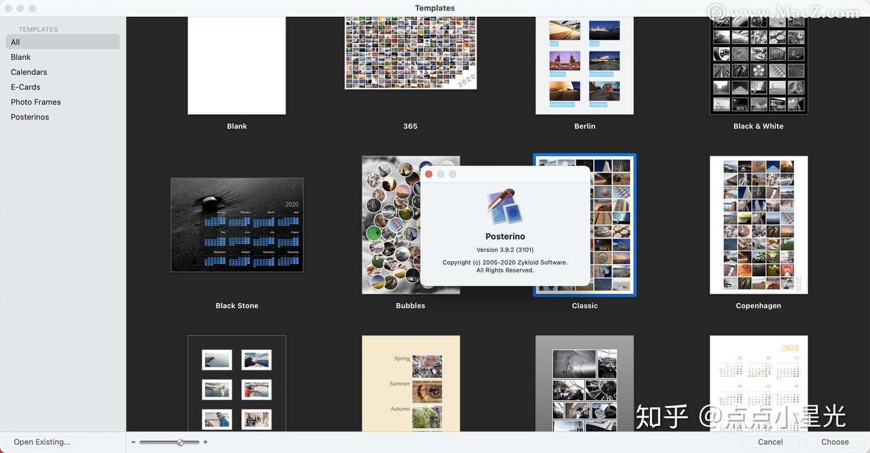The width and height of the screenshot is (870, 453).
Task: Open the Photo Frames category
Action: [63, 102]
